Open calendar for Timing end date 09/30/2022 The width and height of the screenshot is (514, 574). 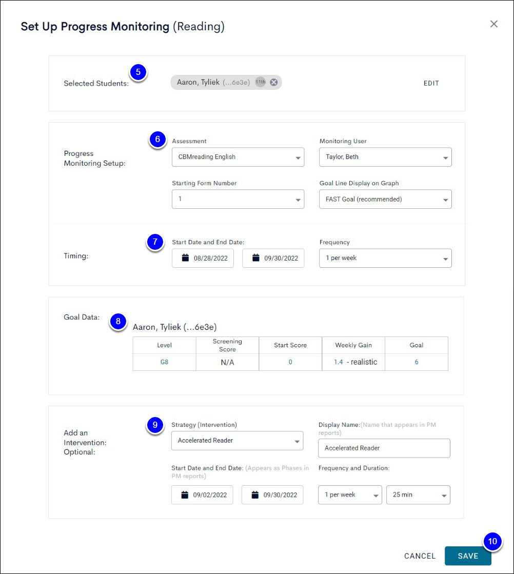coord(273,259)
